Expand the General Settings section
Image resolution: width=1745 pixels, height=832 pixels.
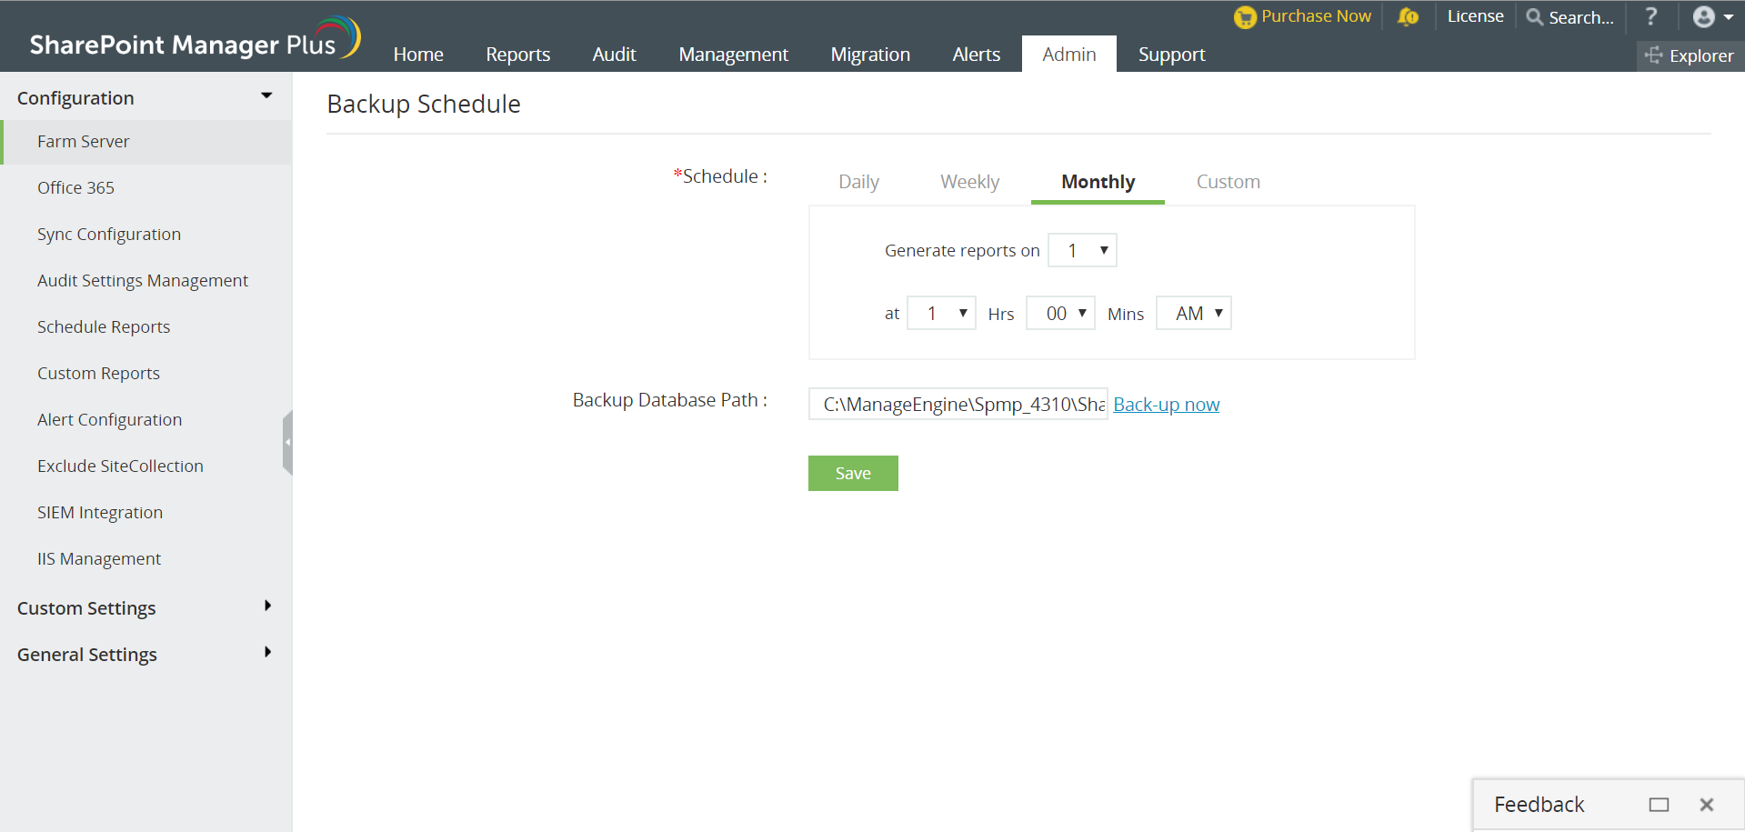pyautogui.click(x=267, y=652)
